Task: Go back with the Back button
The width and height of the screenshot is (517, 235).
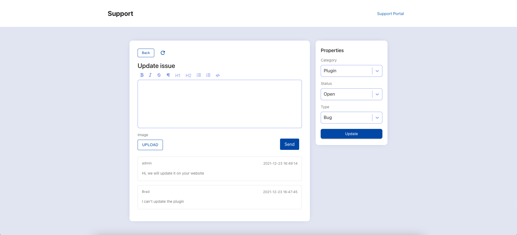Action: pyautogui.click(x=146, y=53)
